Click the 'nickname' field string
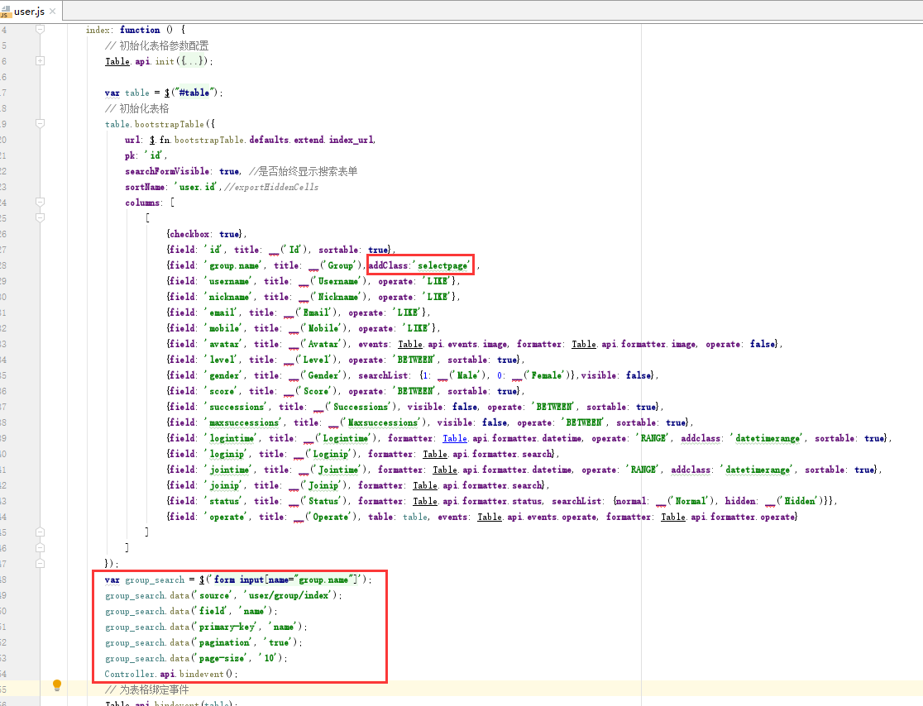Image resolution: width=923 pixels, height=706 pixels. pyautogui.click(x=229, y=297)
